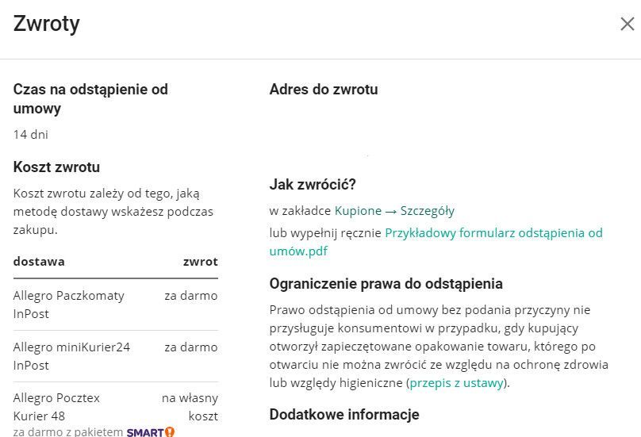Screen dimensions: 641x437
Task: Click the return cost description paragraph
Action: click(x=113, y=211)
